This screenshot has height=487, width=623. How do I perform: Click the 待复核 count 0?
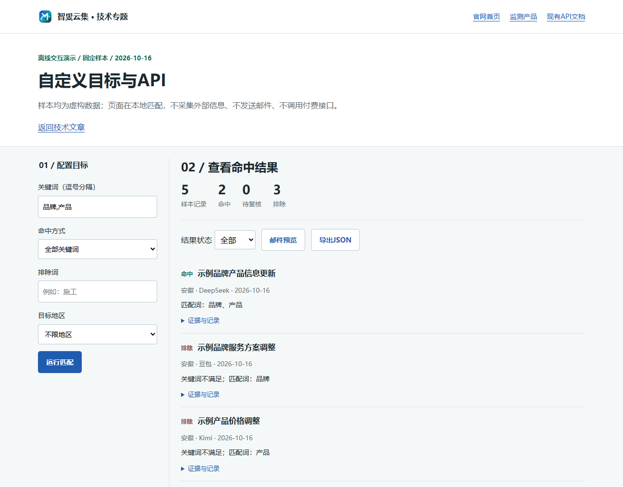[x=246, y=189]
